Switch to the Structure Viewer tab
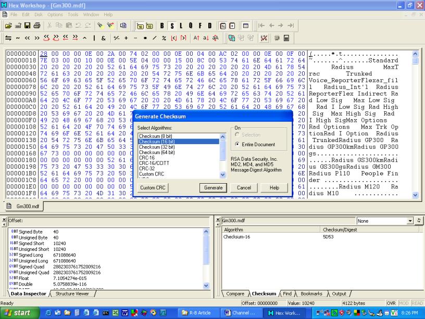425x319 pixels. click(72, 294)
